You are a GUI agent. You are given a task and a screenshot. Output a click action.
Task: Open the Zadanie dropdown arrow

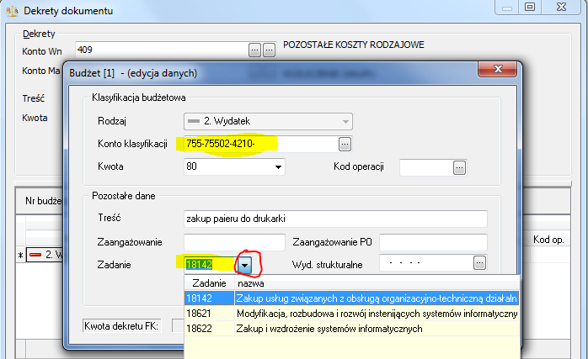[245, 265]
